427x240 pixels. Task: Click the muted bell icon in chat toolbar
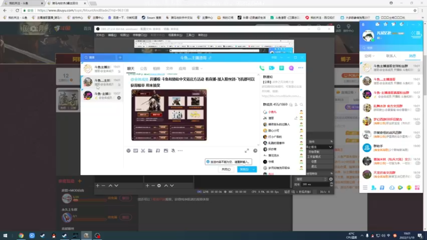tap(173, 150)
